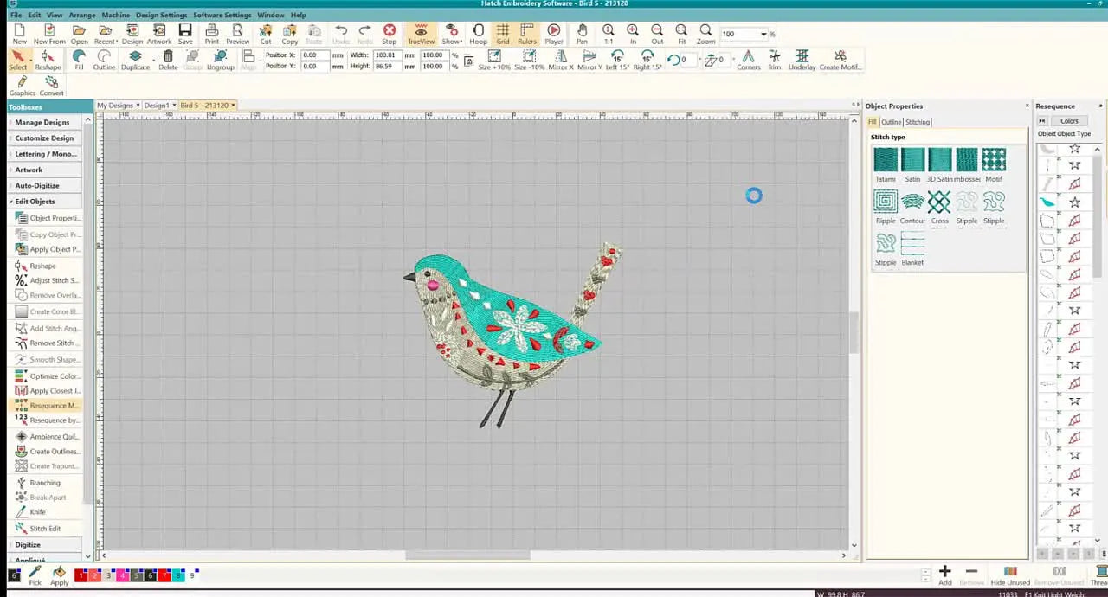Expand the Manage Designs toolbox
The image size is (1108, 597).
click(x=42, y=123)
